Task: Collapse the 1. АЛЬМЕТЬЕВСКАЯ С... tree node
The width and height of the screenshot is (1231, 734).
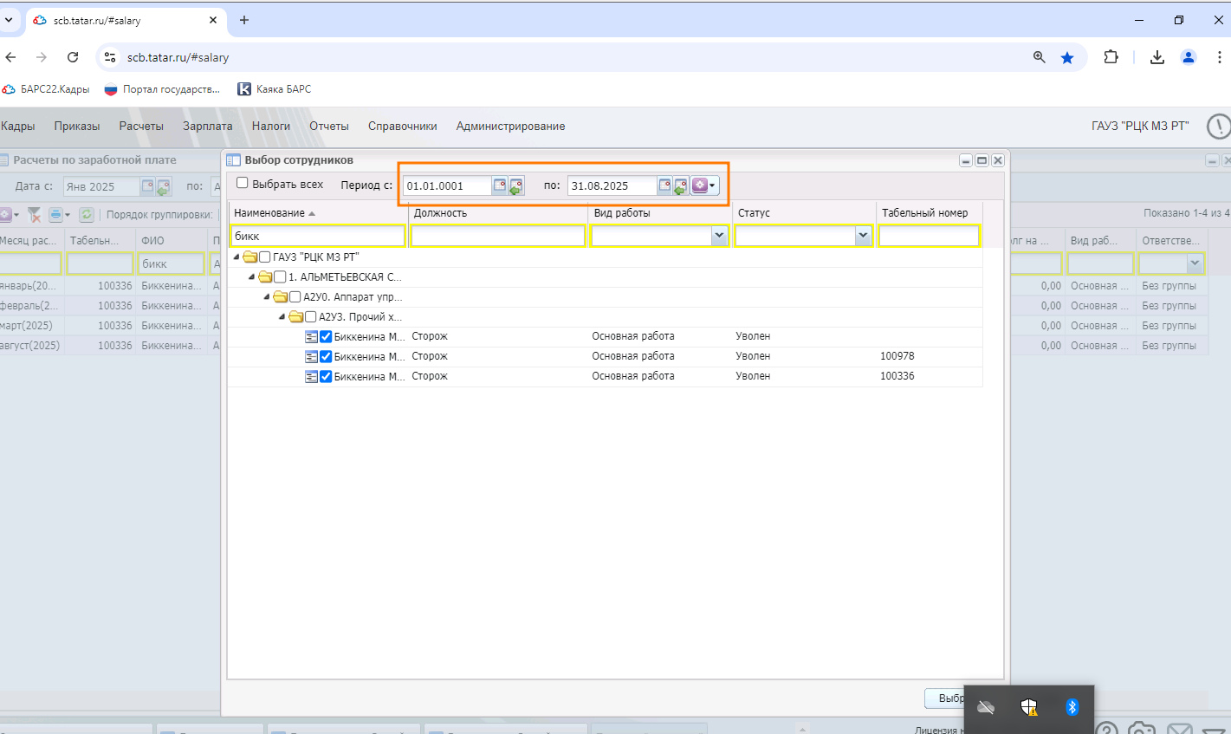Action: (x=251, y=277)
